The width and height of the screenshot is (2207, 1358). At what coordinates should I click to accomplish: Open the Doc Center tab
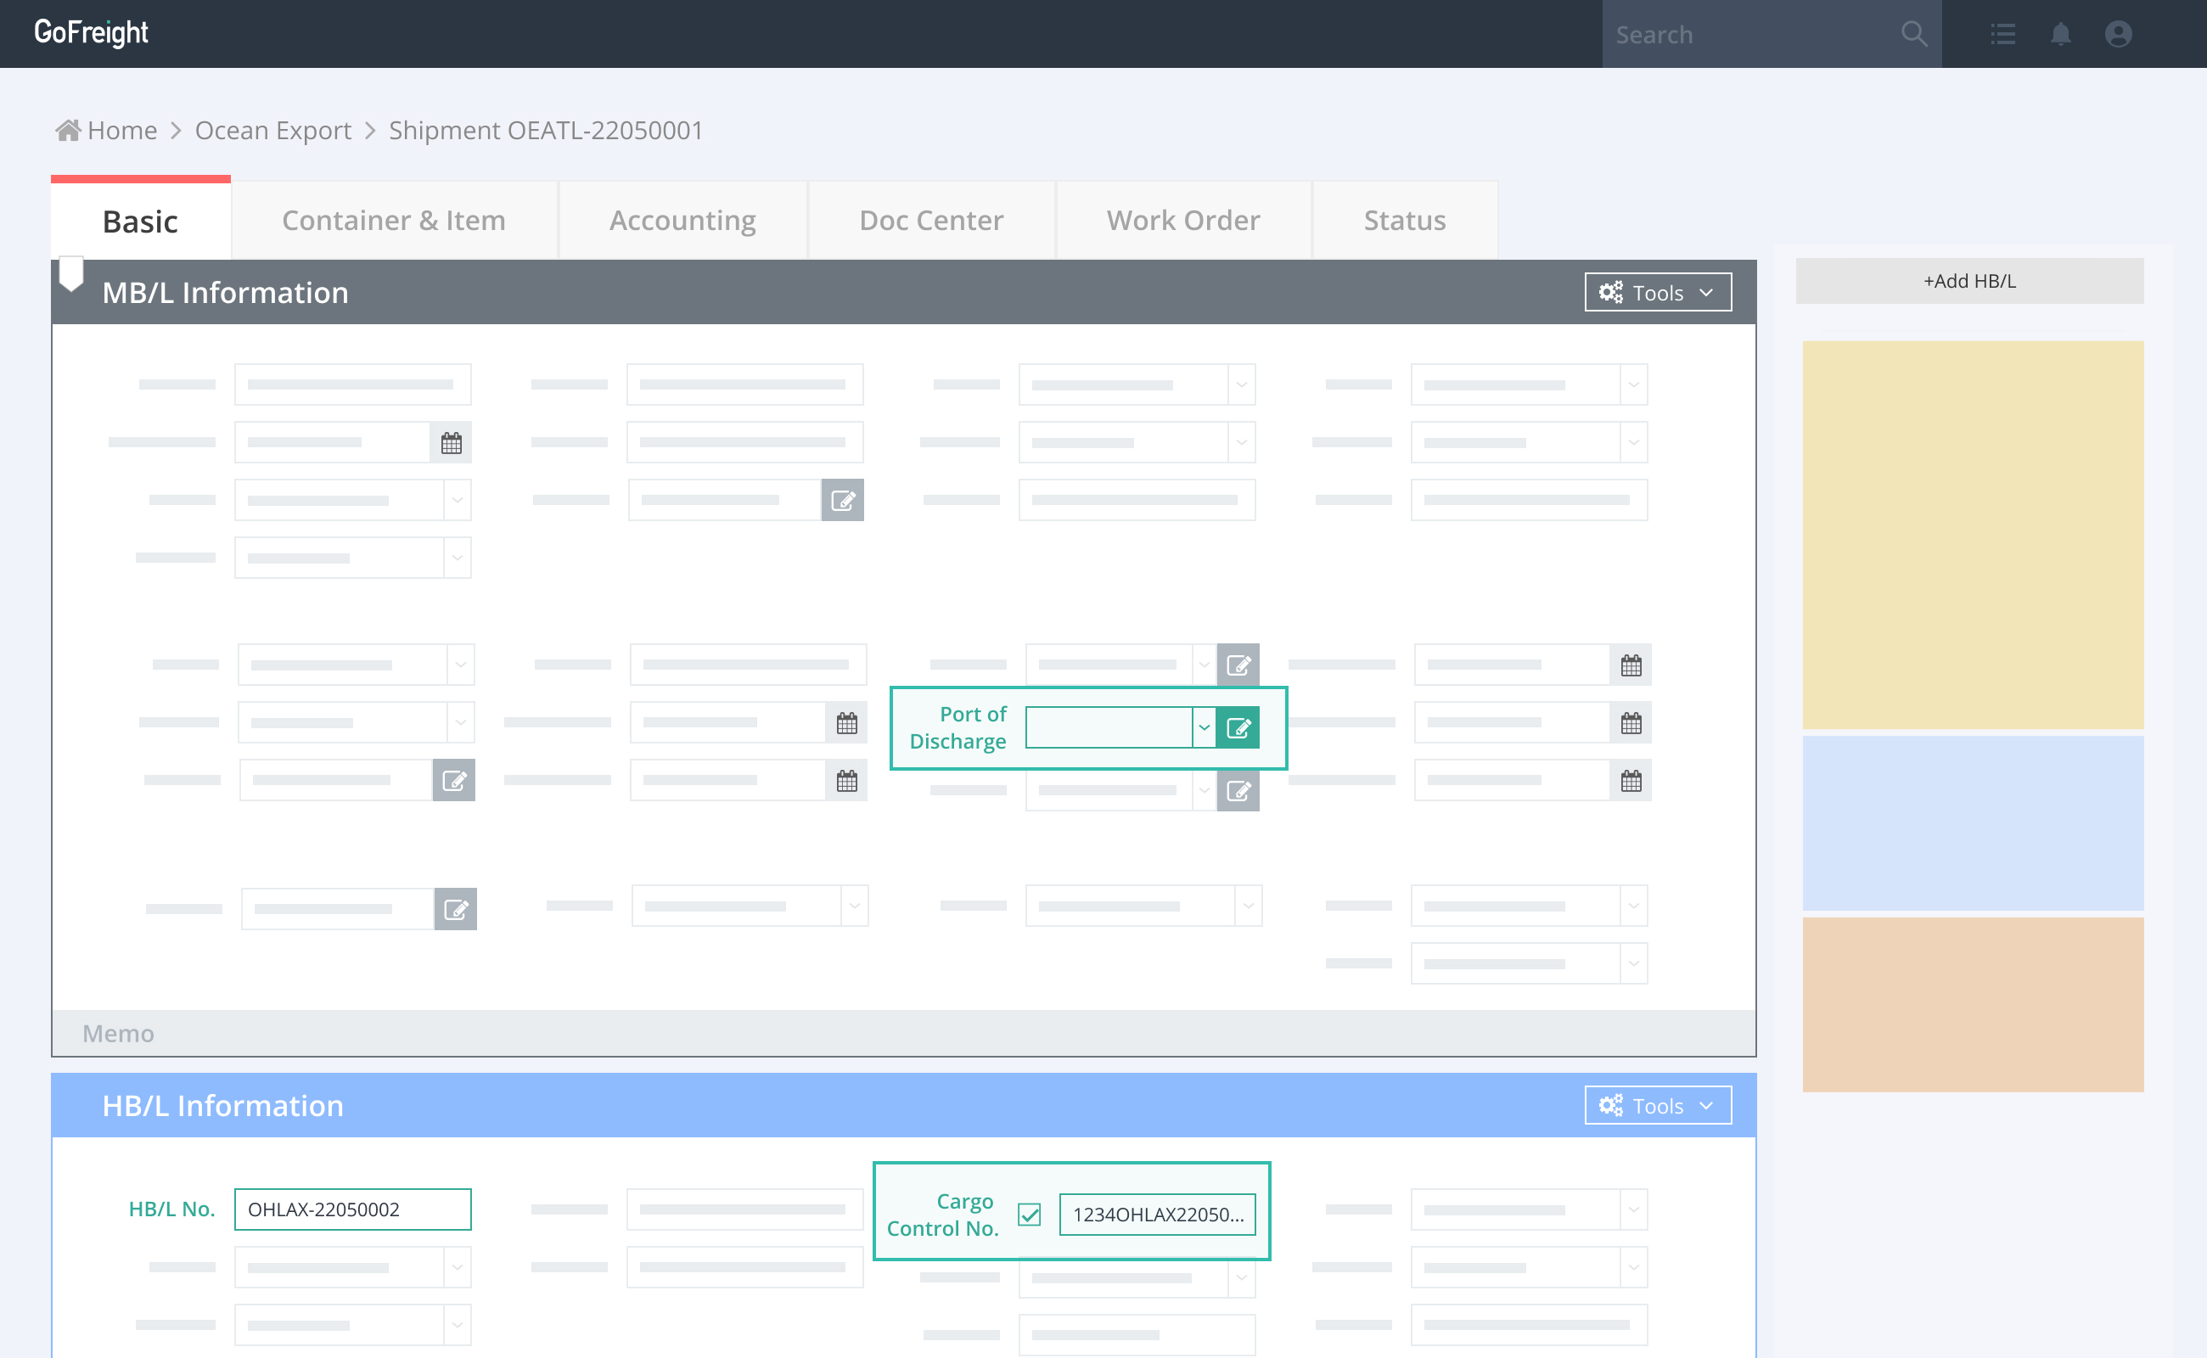coord(930,221)
